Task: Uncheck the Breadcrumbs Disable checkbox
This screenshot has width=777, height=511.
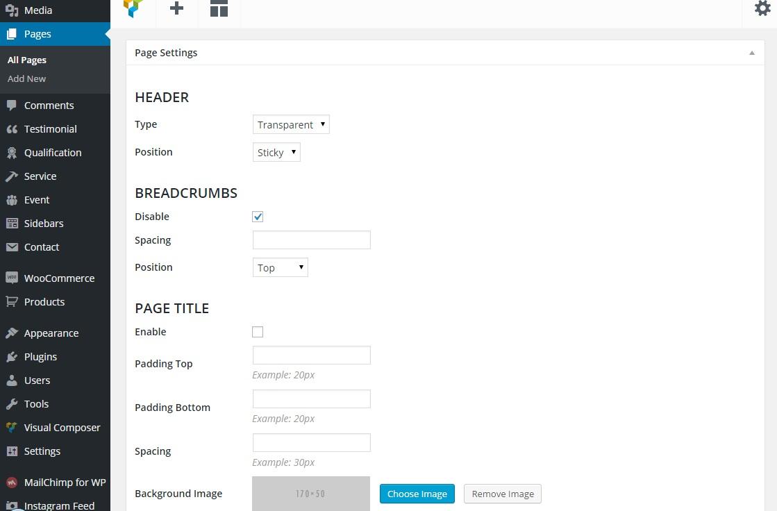Action: pos(258,217)
